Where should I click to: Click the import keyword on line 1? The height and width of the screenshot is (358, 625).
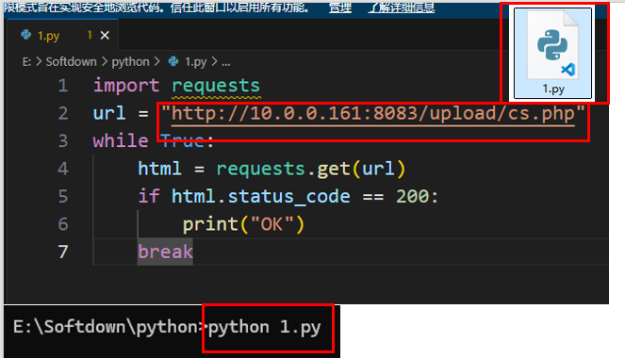coord(126,86)
